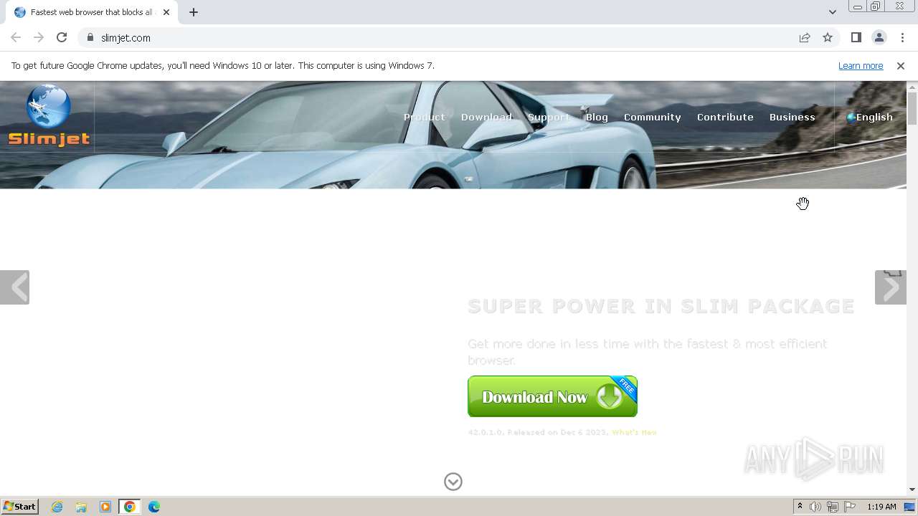Show previous slide with left arrow
918x516 pixels.
pyautogui.click(x=14, y=287)
